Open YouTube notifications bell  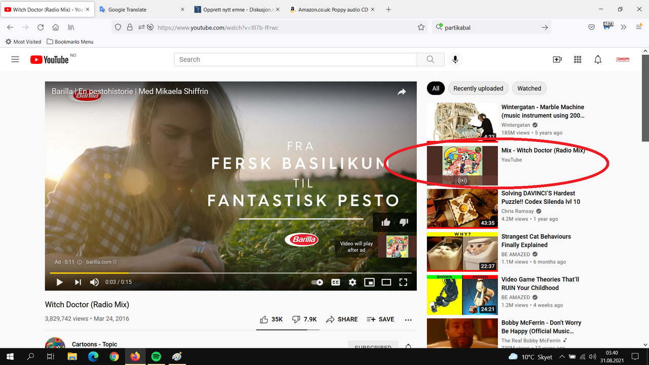pos(598,59)
